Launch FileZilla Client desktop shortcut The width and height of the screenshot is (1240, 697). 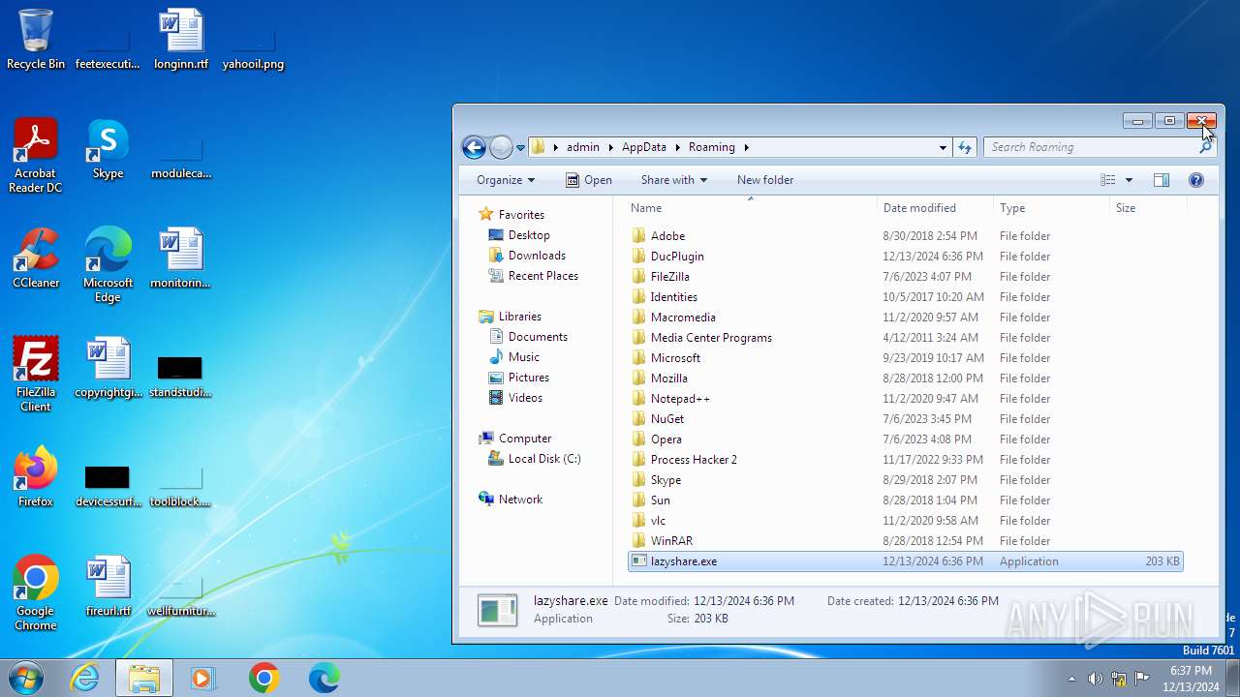[x=36, y=374]
